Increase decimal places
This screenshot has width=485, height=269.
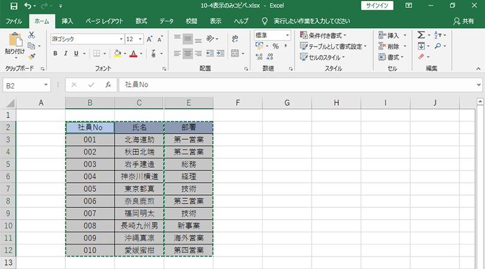click(x=259, y=57)
